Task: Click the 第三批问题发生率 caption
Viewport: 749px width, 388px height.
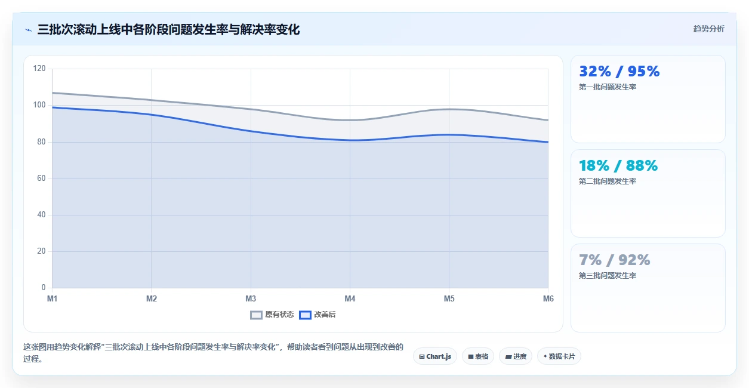Action: pos(608,276)
